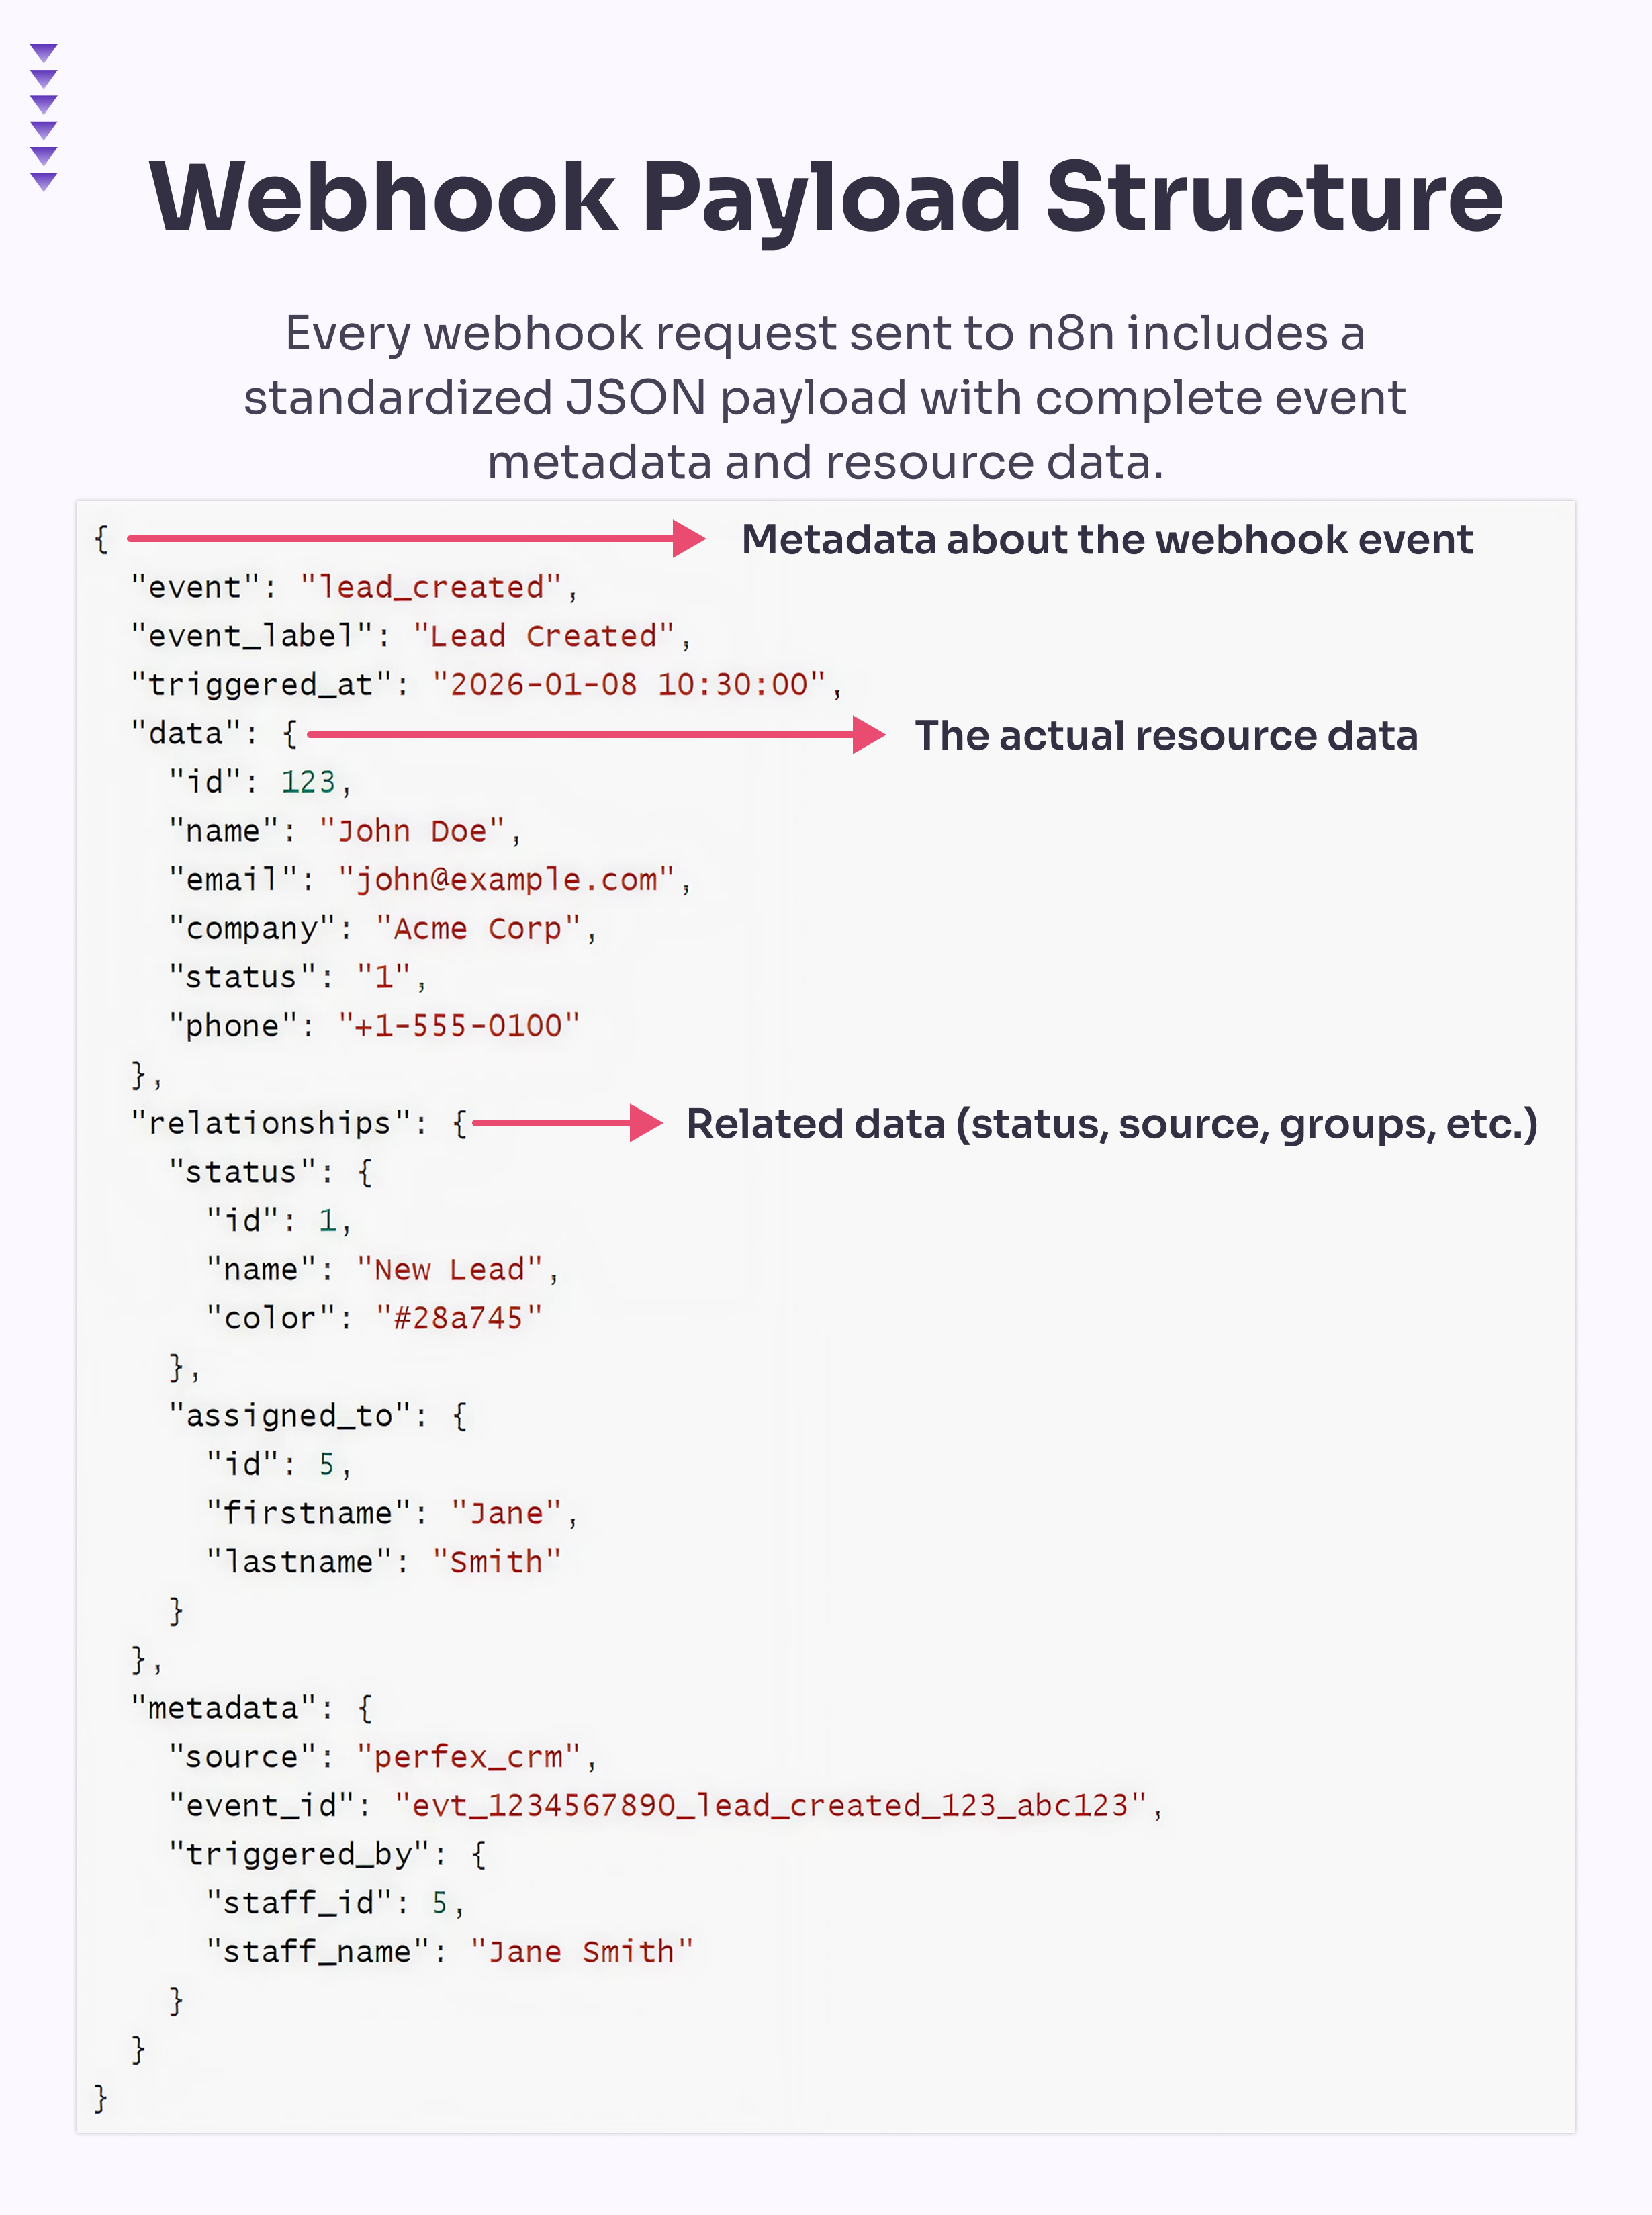Click the red arrow pointing to the metadata annotation
Screen dimensions: 1652x2215
(x=416, y=539)
